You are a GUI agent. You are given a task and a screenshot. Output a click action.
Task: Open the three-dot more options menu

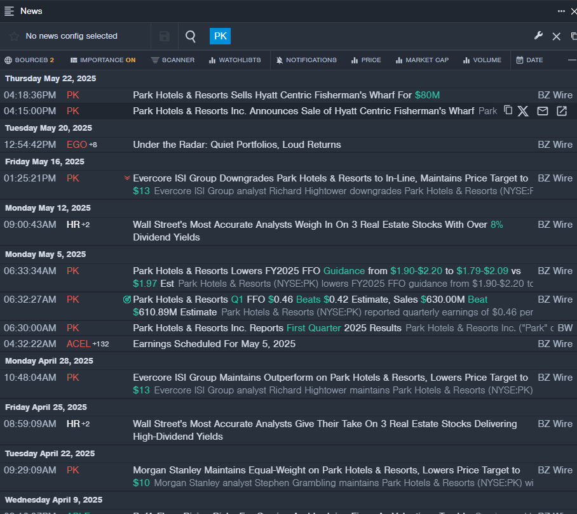pyautogui.click(x=561, y=11)
